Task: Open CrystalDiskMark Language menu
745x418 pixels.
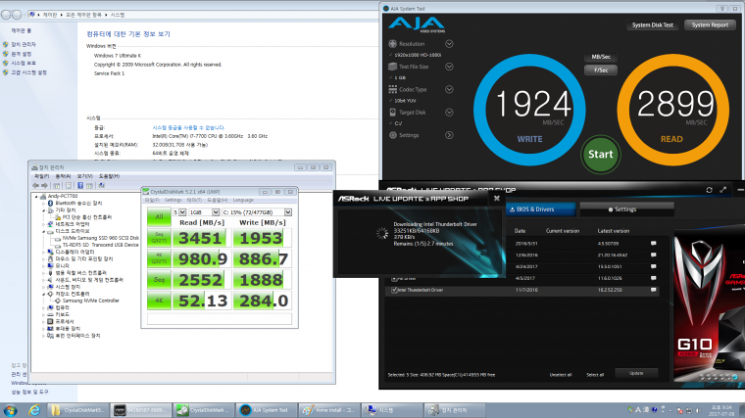Action: click(x=243, y=201)
